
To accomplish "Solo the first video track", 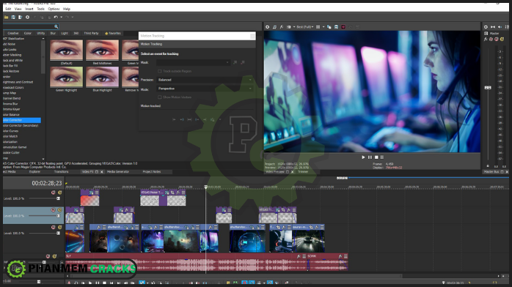I will coord(59,193).
